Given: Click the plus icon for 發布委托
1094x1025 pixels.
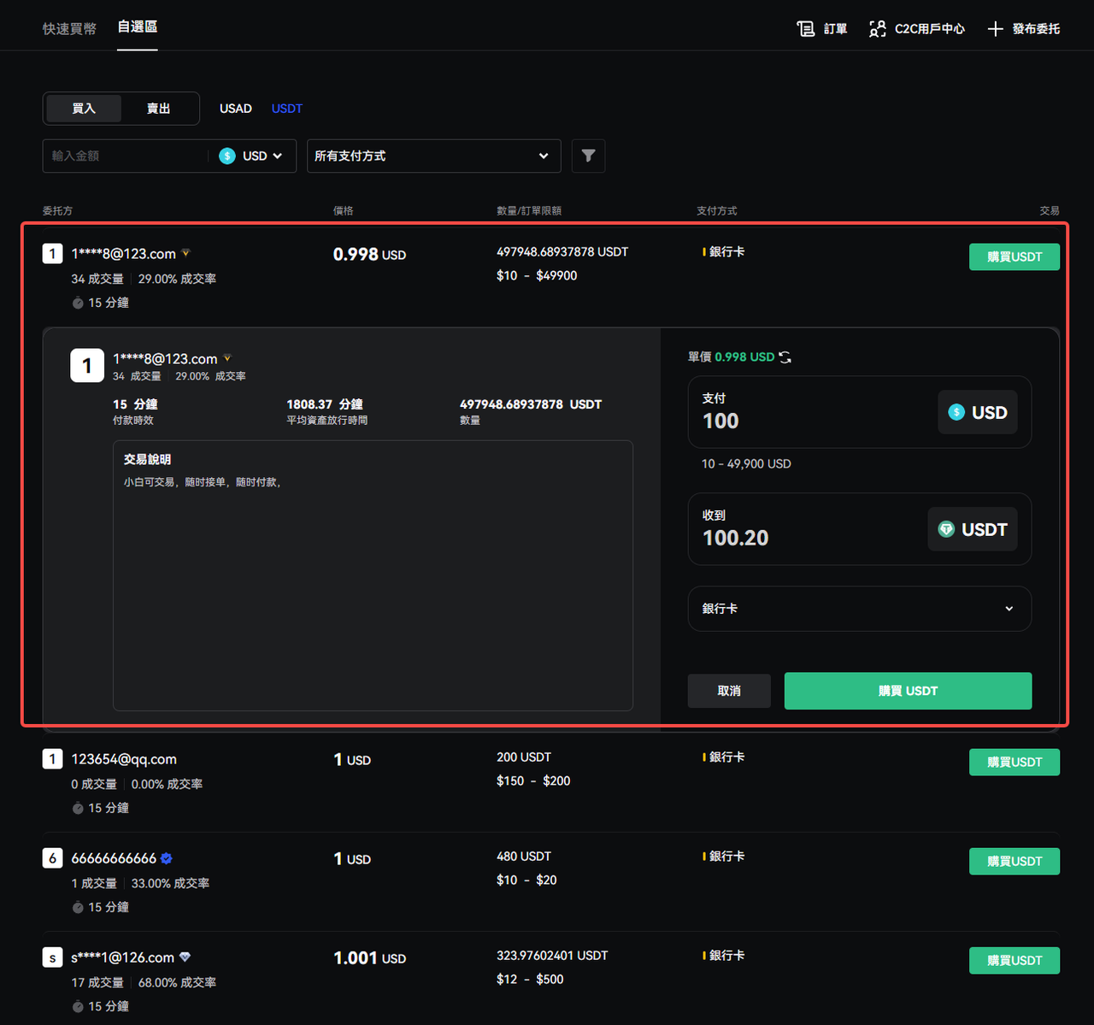Looking at the screenshot, I should click(995, 29).
